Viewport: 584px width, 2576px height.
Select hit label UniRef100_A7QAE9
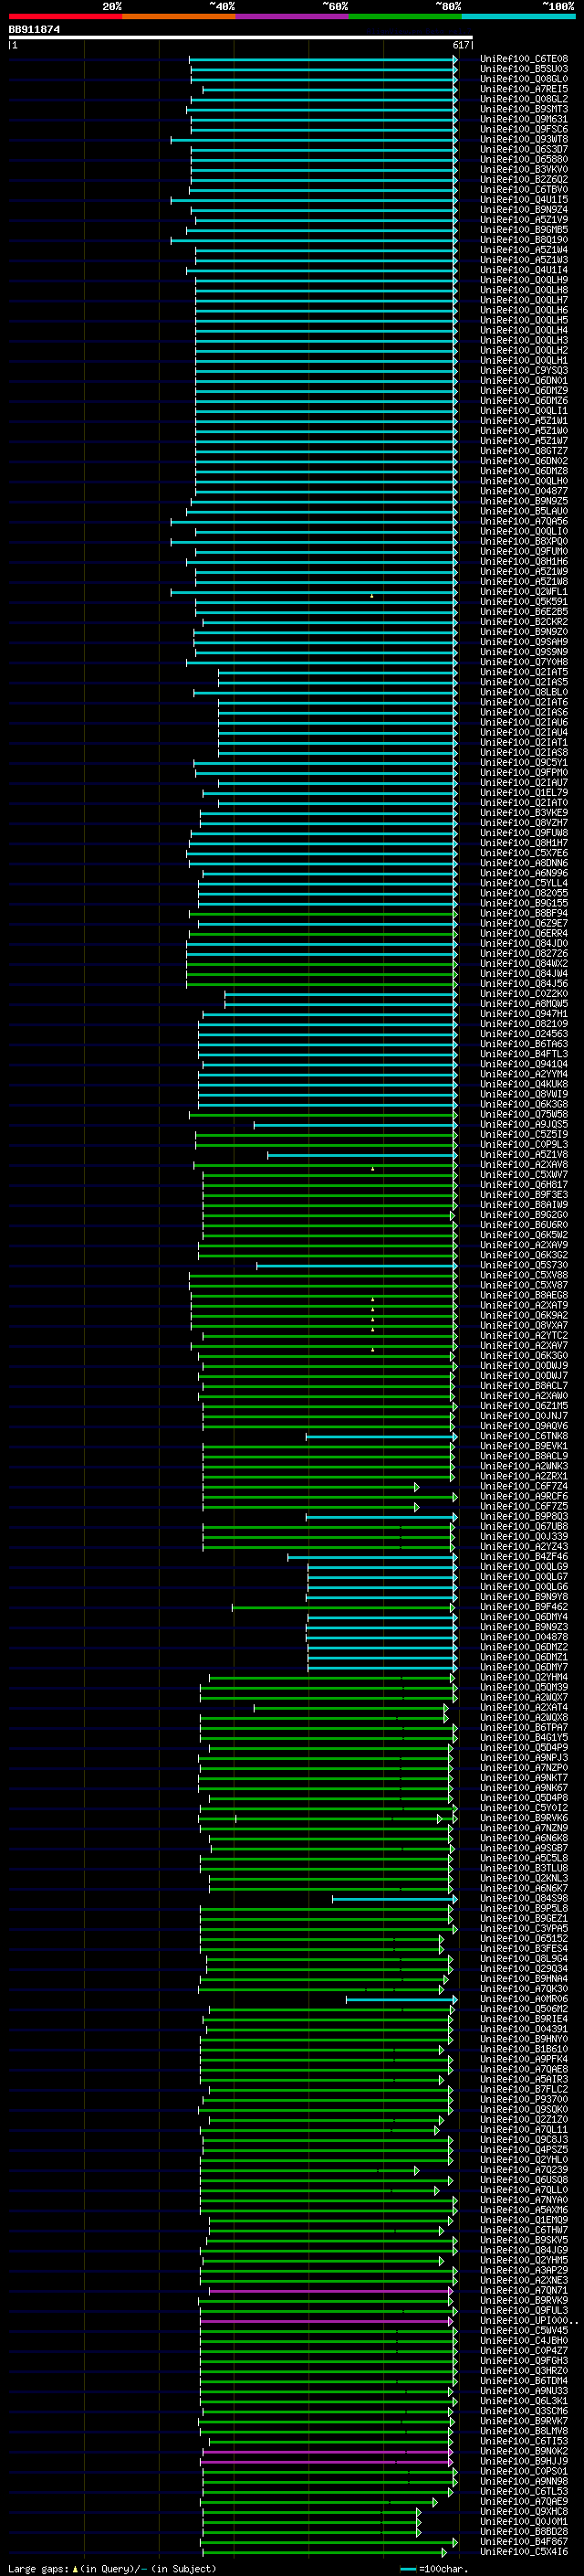[524, 2501]
